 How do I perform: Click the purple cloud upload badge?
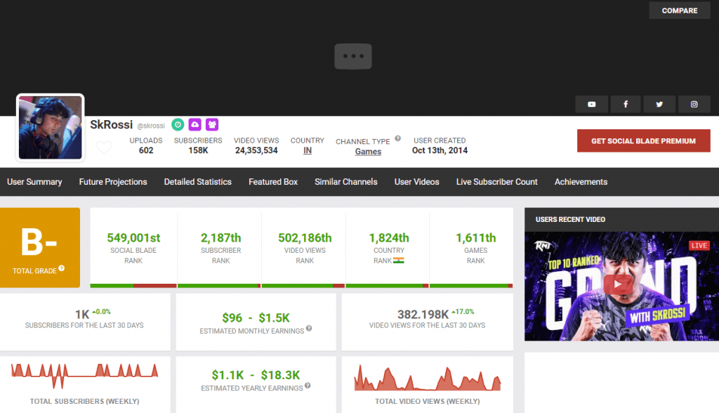(x=195, y=124)
